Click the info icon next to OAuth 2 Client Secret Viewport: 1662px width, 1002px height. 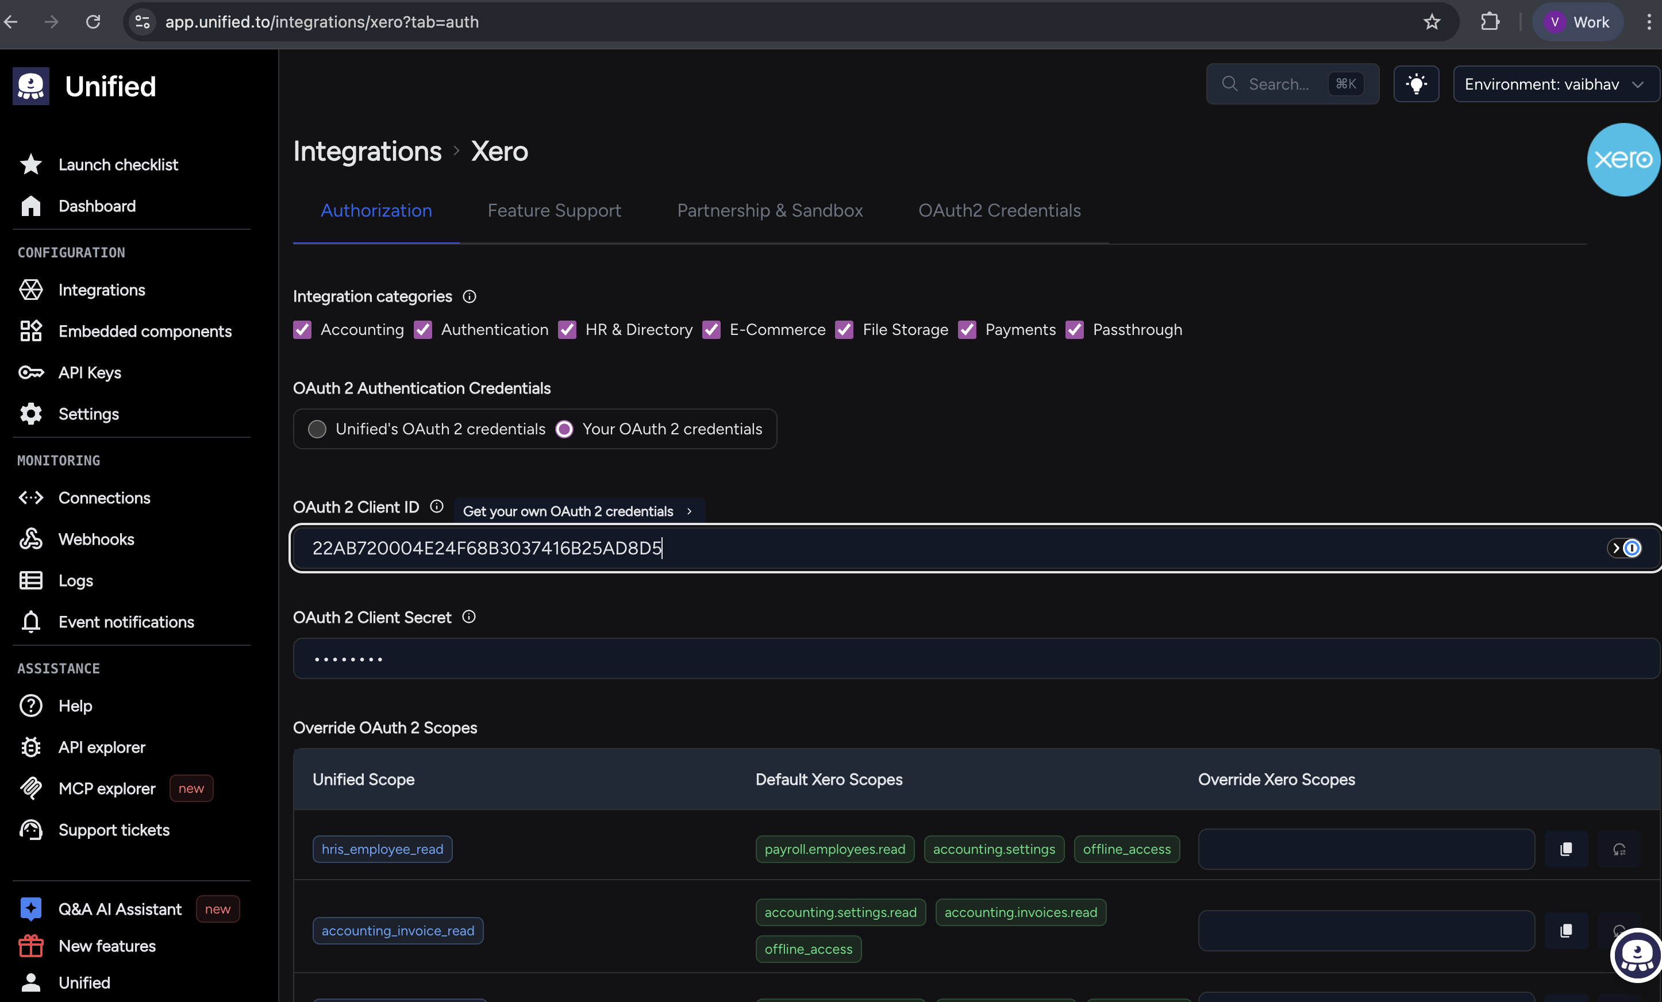click(469, 617)
